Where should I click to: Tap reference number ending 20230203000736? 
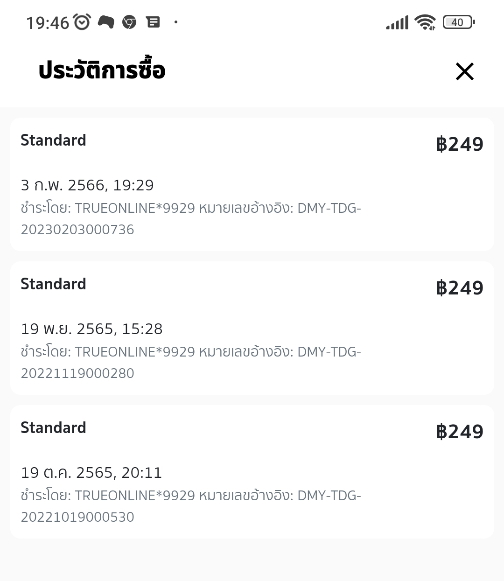(x=77, y=230)
